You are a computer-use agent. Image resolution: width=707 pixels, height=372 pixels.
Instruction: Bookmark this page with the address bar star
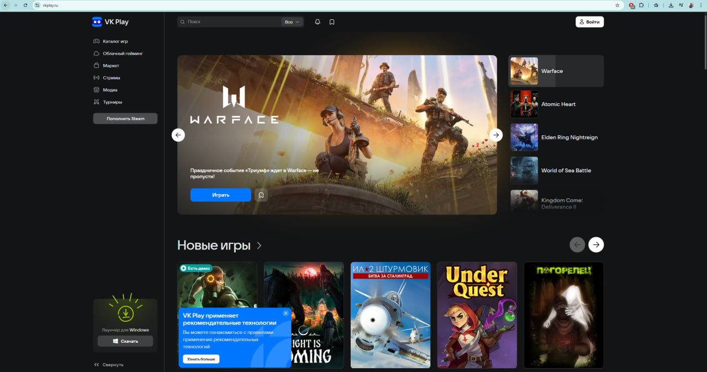(x=618, y=5)
